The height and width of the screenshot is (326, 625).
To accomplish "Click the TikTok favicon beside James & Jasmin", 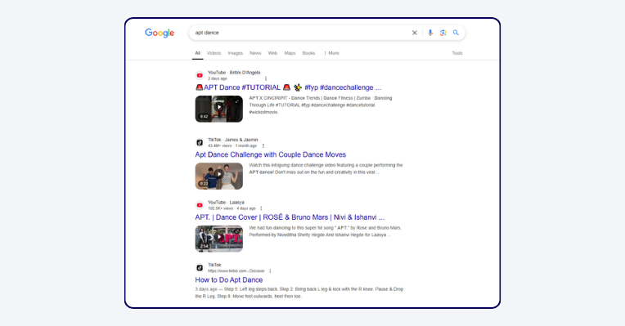I will pyautogui.click(x=200, y=142).
